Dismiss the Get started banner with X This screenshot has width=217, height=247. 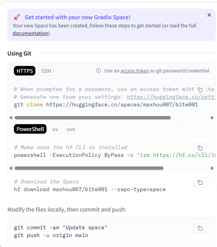209,15
